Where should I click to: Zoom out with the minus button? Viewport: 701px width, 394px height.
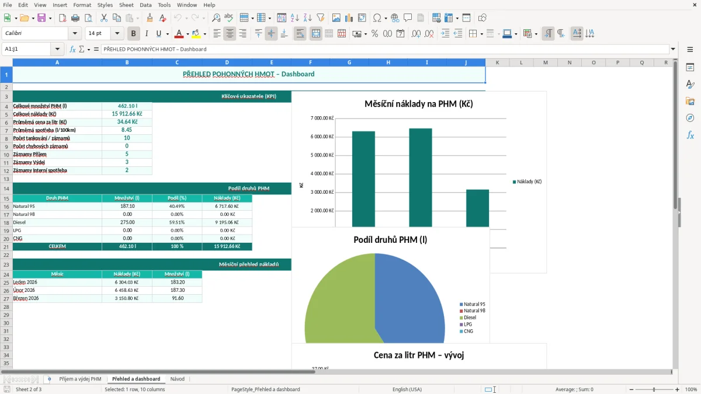631,389
